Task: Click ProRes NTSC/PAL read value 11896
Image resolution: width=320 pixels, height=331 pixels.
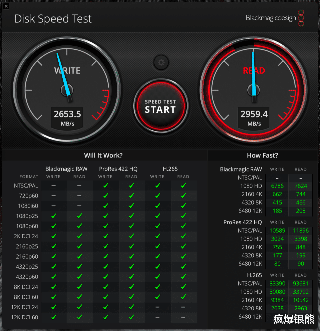Action: pyautogui.click(x=301, y=231)
